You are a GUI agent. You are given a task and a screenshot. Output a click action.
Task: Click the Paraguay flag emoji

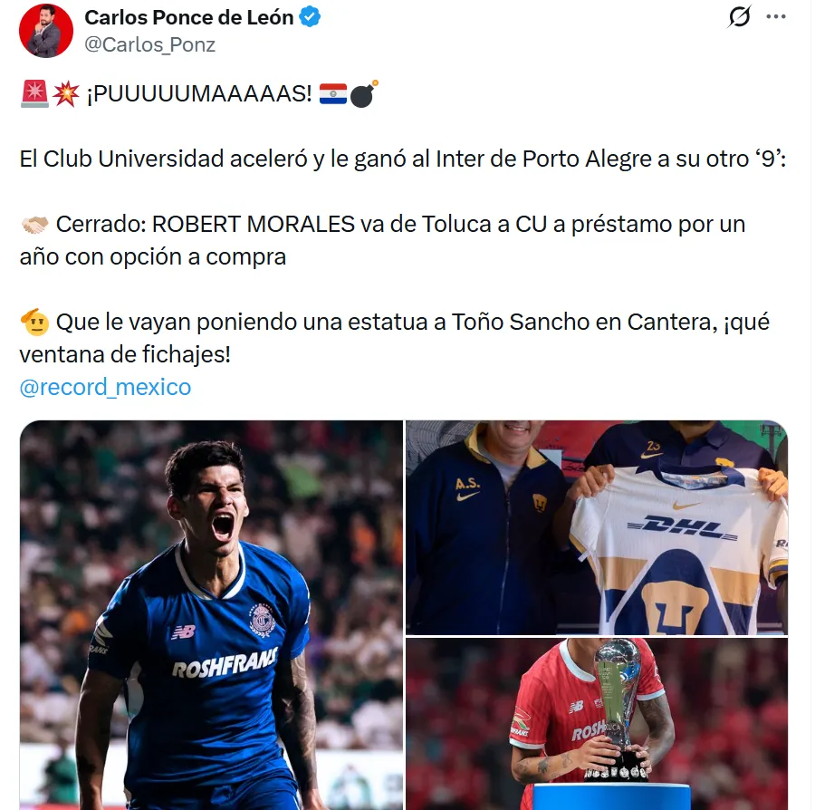click(332, 94)
